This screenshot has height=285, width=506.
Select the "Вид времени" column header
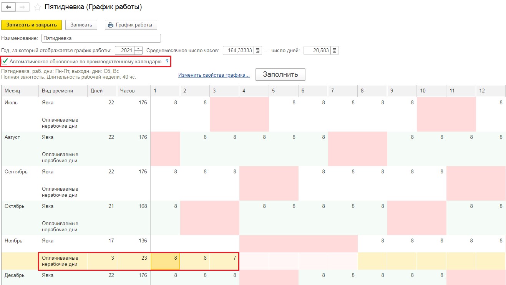[63, 91]
